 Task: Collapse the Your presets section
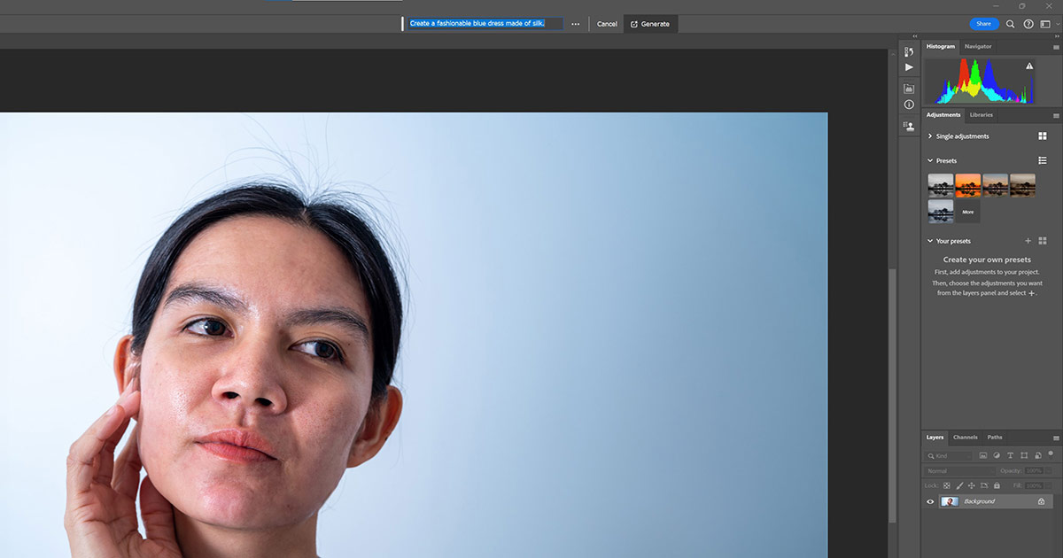930,241
